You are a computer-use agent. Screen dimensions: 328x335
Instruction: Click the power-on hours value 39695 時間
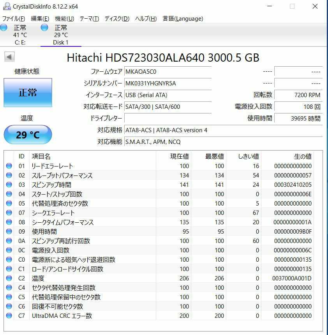(298, 118)
